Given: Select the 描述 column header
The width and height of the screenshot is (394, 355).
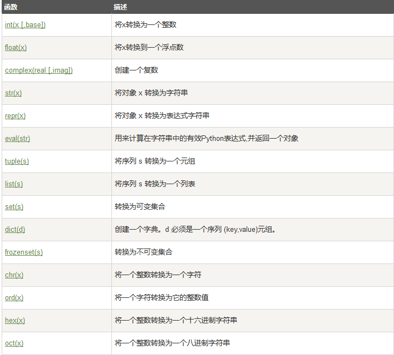Looking at the screenshot, I should click(120, 7).
